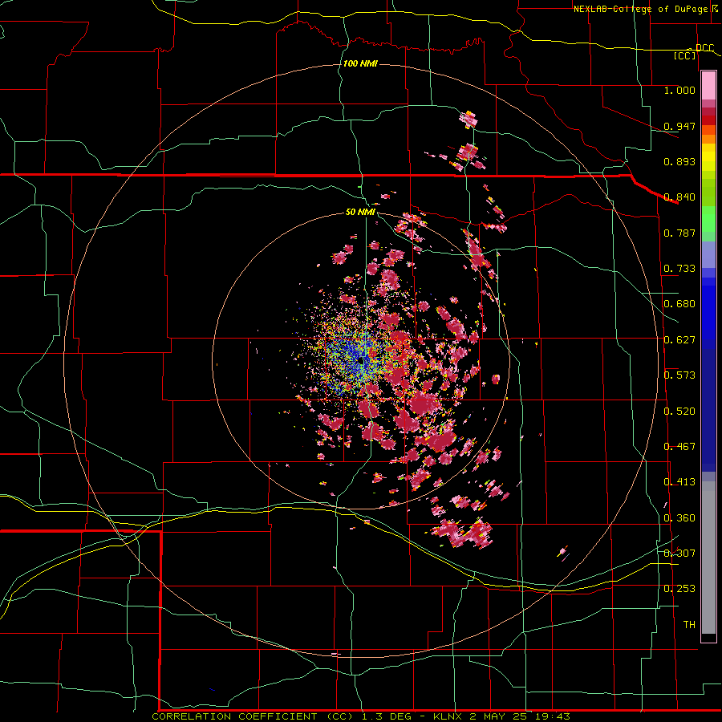
Task: Click the TH threshold label on the scale
Action: click(x=689, y=625)
